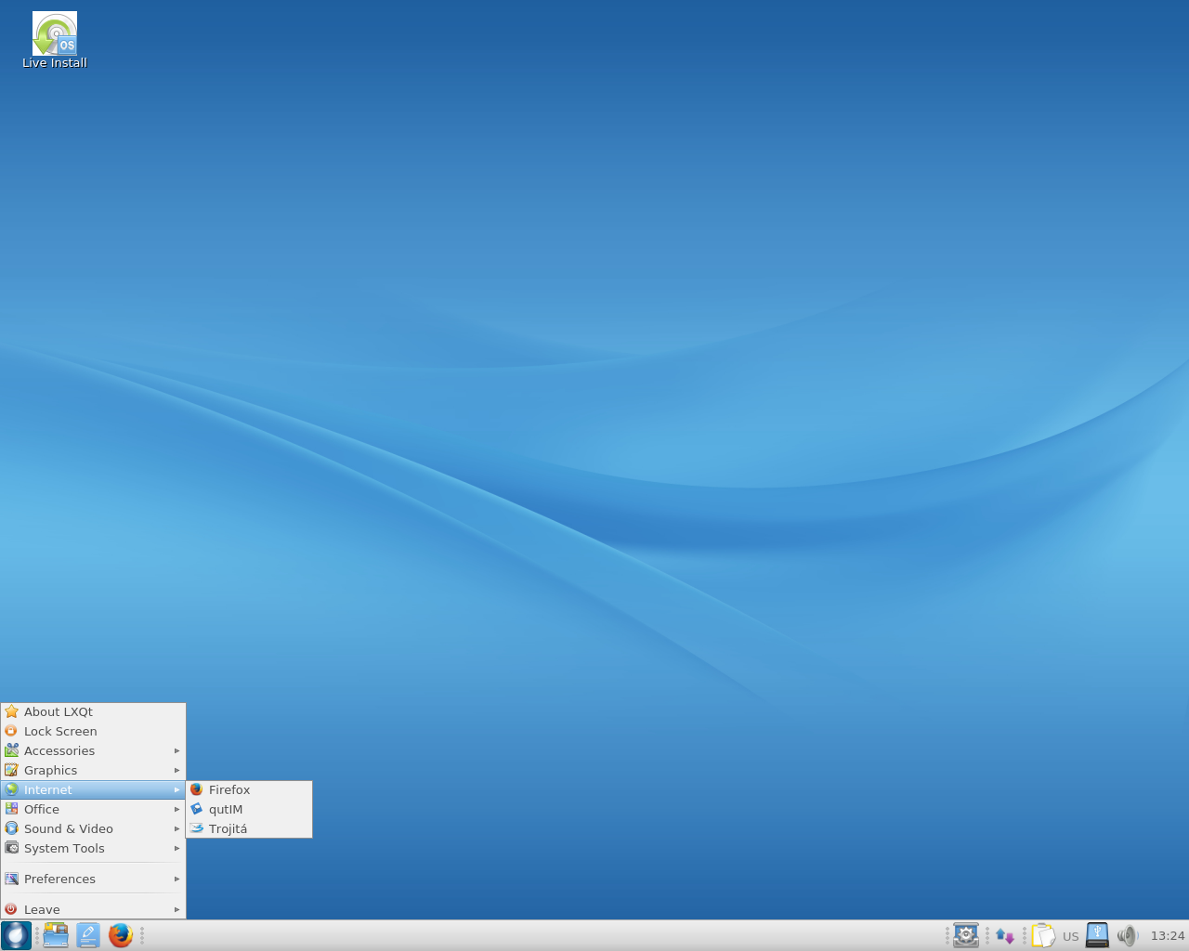Launch Firefox from the Internet submenu

[x=249, y=789]
